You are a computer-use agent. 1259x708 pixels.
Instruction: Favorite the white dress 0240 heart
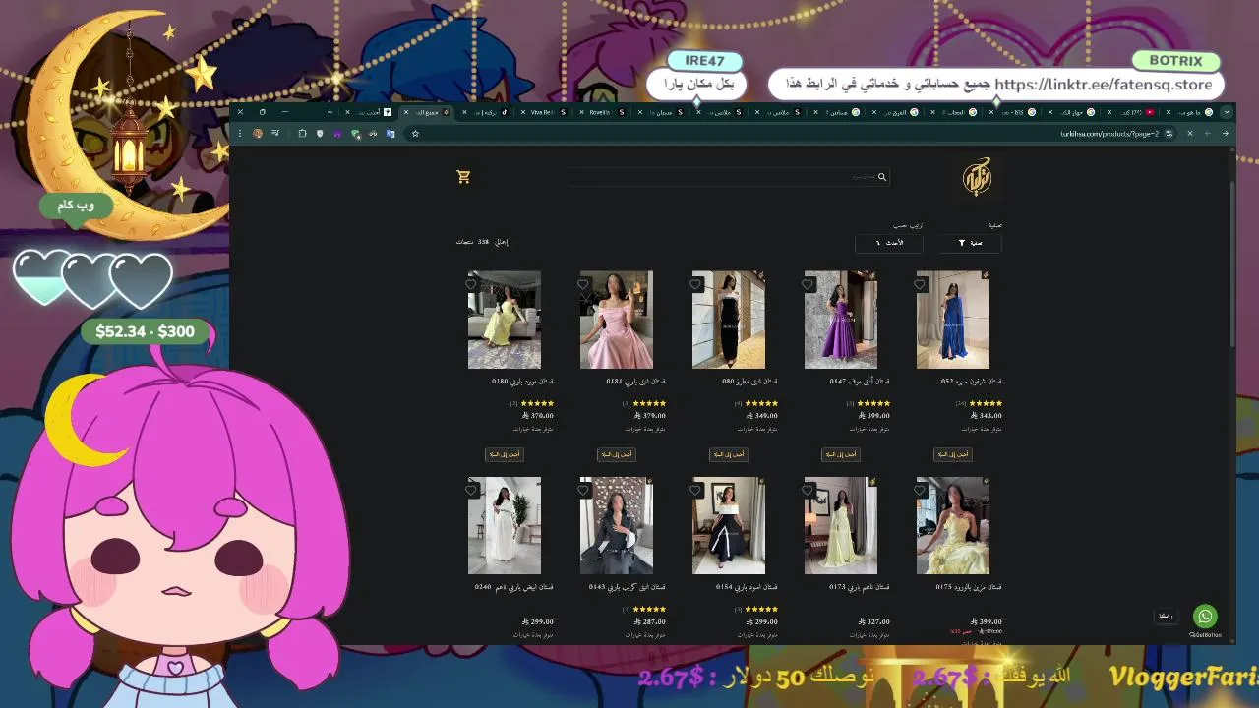tap(471, 490)
